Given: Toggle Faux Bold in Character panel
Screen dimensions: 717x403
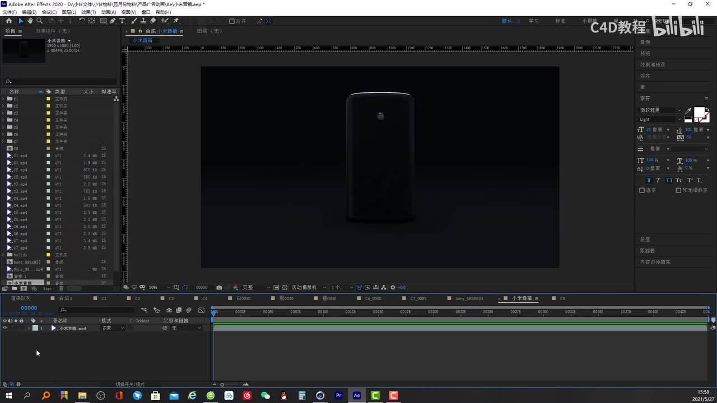Looking at the screenshot, I should click(649, 180).
